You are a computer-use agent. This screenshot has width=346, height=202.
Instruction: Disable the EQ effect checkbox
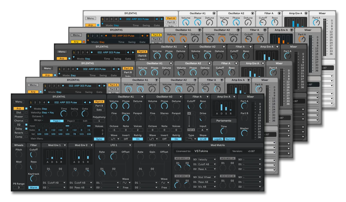(x=26, y=125)
